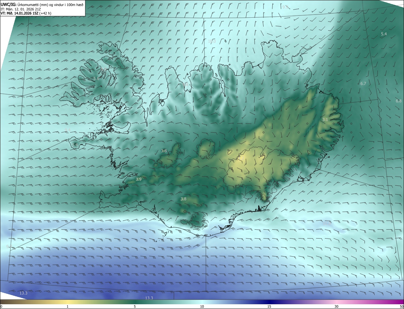
Task: Click the magenta end of the color scale
Action: click(x=396, y=302)
